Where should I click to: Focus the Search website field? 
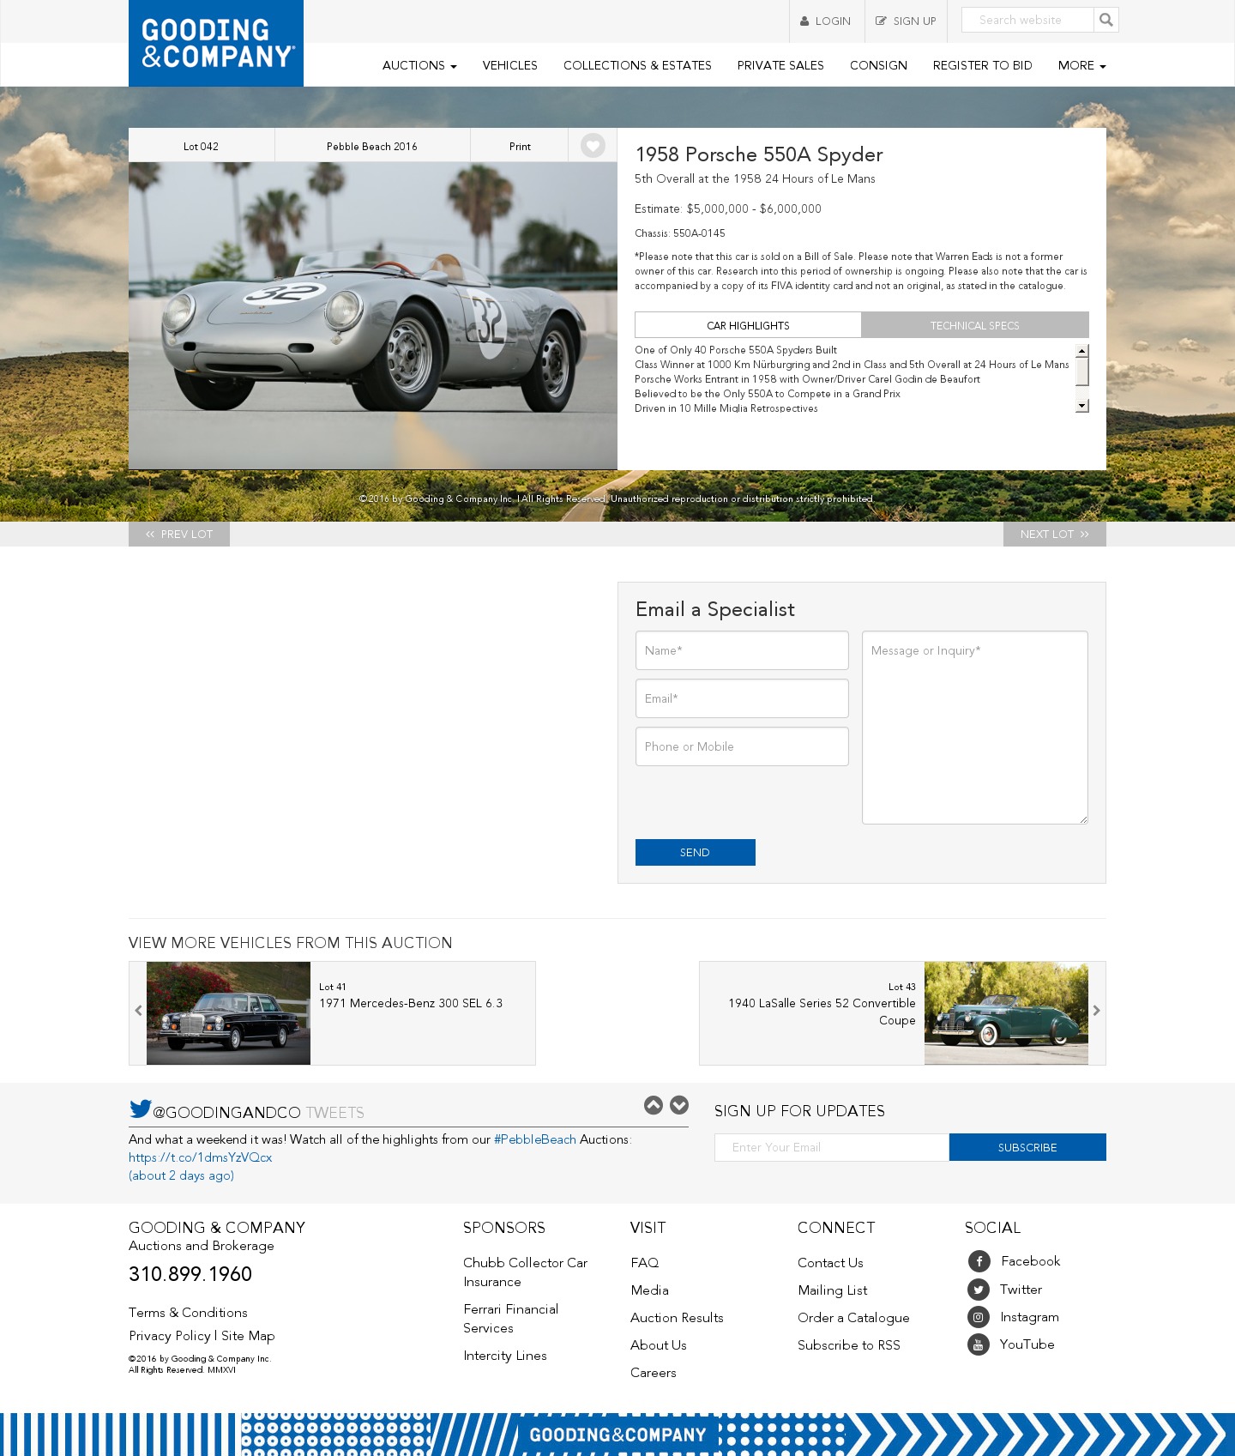[x=1027, y=20]
